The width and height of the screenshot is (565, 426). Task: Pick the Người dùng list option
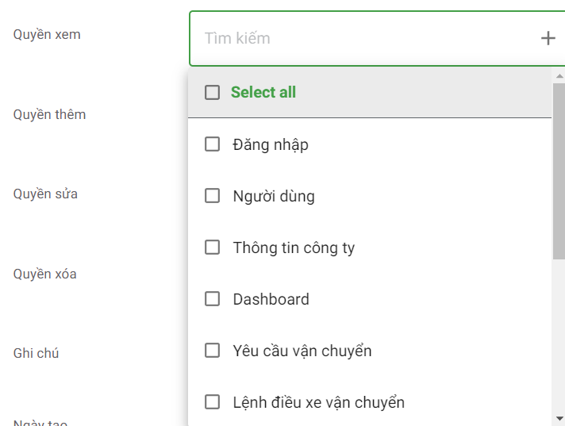click(x=274, y=196)
